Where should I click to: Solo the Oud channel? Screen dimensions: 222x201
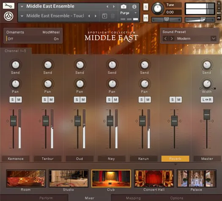coord(77,99)
